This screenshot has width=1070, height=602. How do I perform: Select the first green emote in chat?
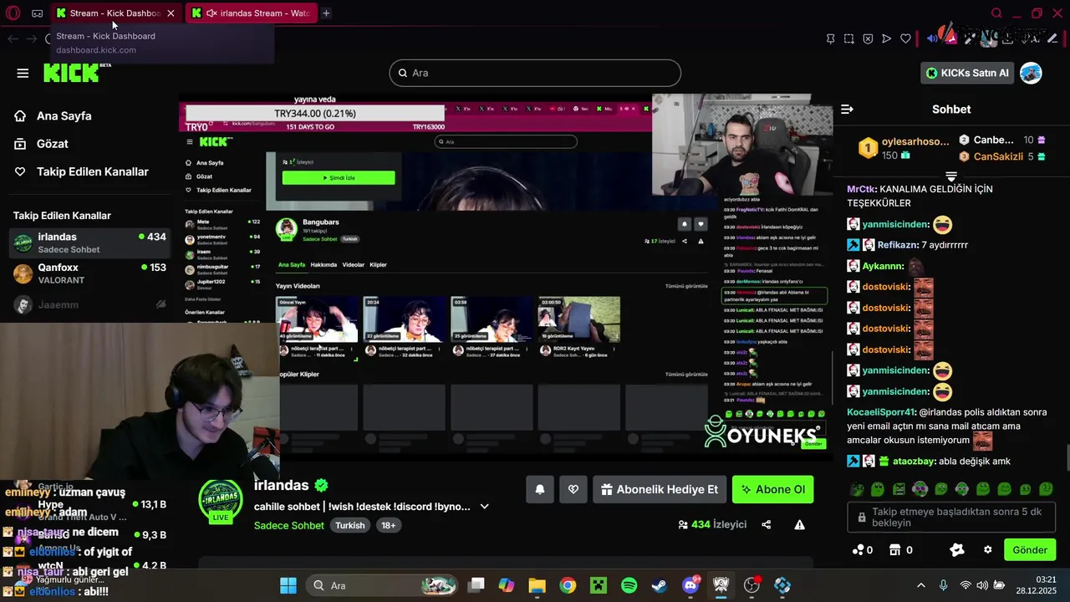pyautogui.click(x=856, y=489)
